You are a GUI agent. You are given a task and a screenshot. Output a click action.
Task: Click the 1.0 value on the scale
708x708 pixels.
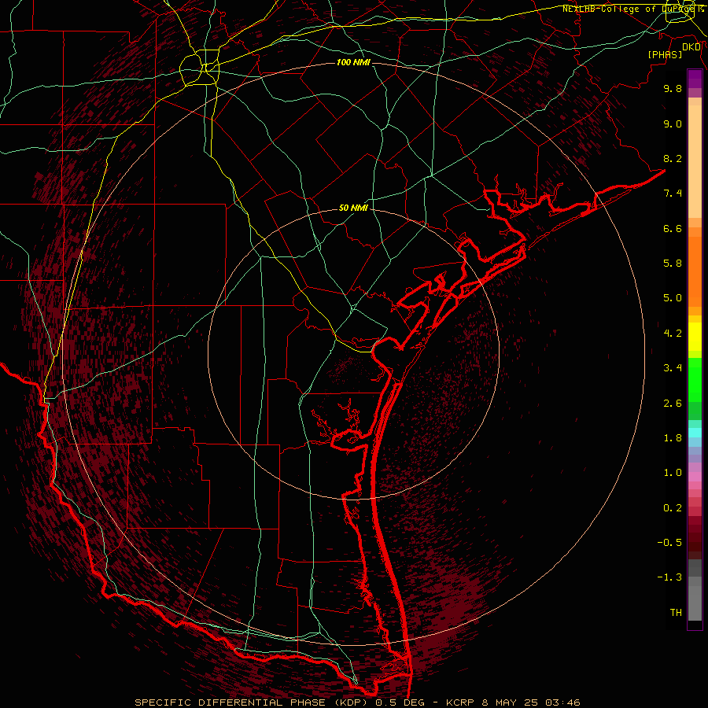(x=673, y=473)
